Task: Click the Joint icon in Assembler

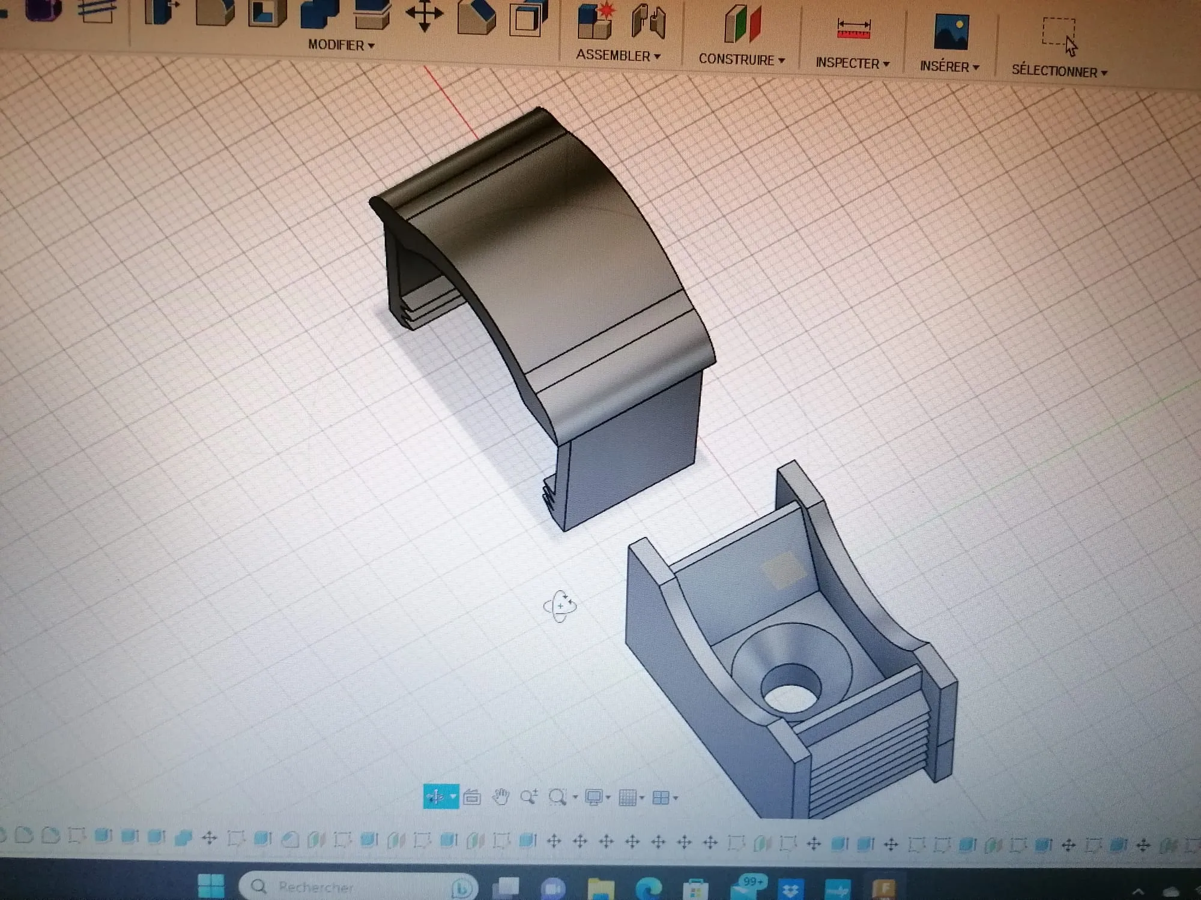Action: pyautogui.click(x=649, y=22)
